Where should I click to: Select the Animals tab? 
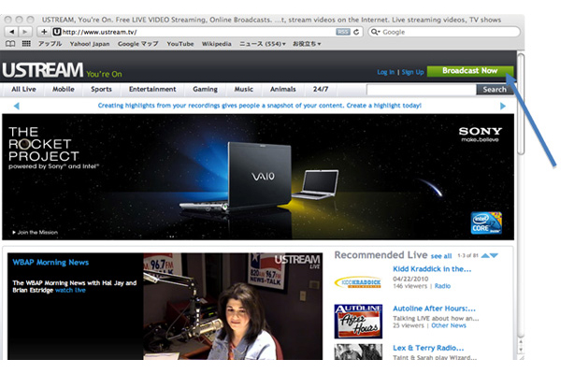click(283, 89)
